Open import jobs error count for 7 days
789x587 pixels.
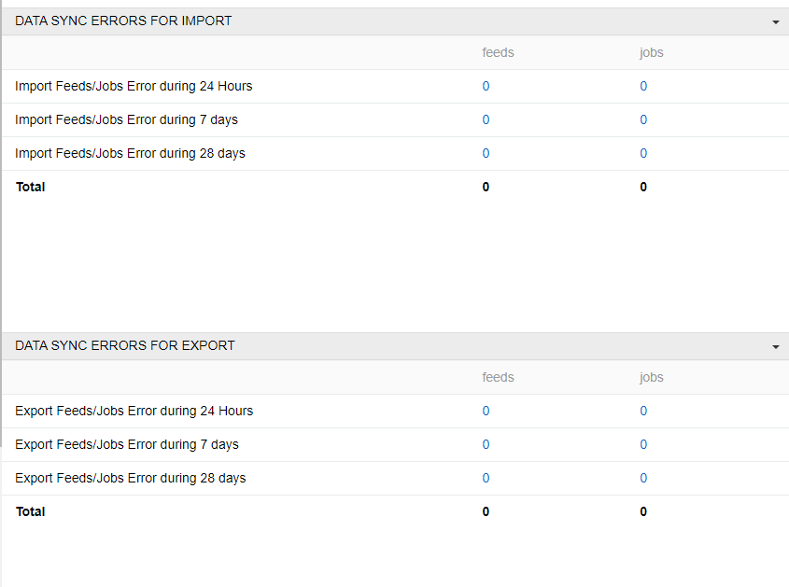point(643,119)
